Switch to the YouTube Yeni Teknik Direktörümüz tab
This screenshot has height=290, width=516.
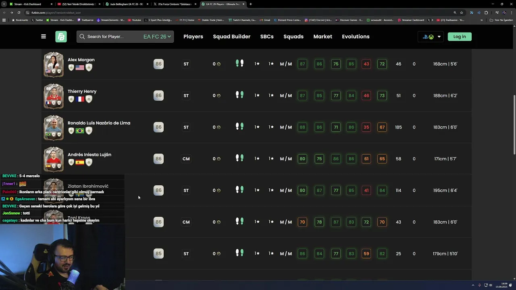point(79,4)
